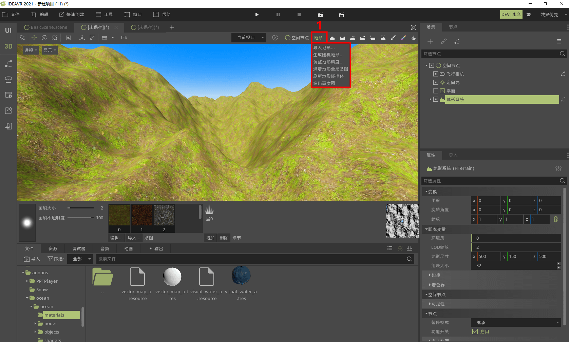The height and width of the screenshot is (342, 569).
Task: Switch to the 资源 tab
Action: point(53,248)
